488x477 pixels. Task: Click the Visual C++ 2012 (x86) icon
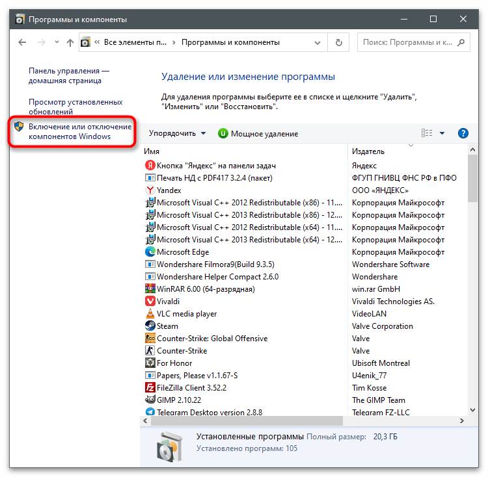coord(150,202)
